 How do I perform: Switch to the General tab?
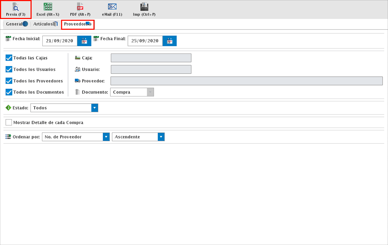pos(17,24)
